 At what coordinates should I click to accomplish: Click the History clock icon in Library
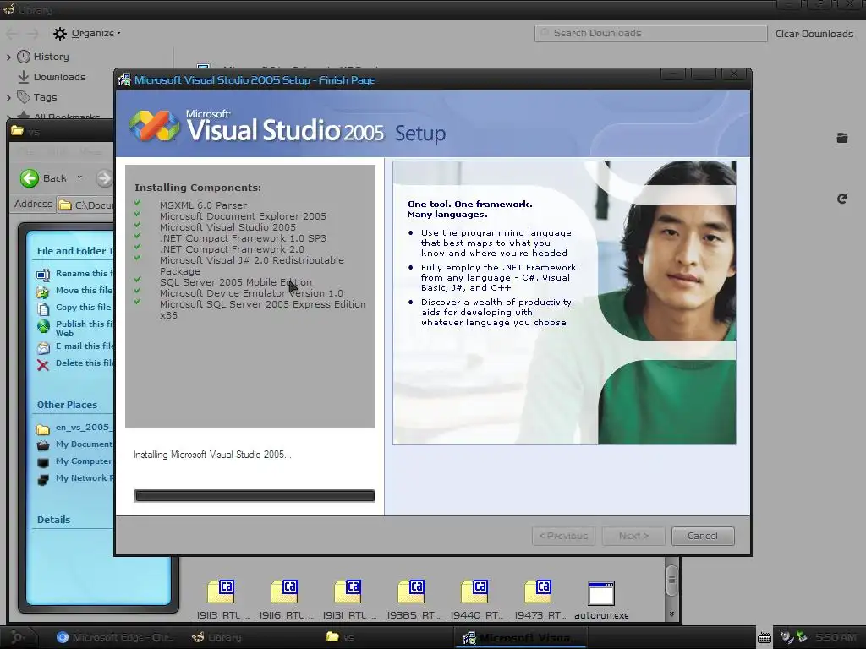23,57
